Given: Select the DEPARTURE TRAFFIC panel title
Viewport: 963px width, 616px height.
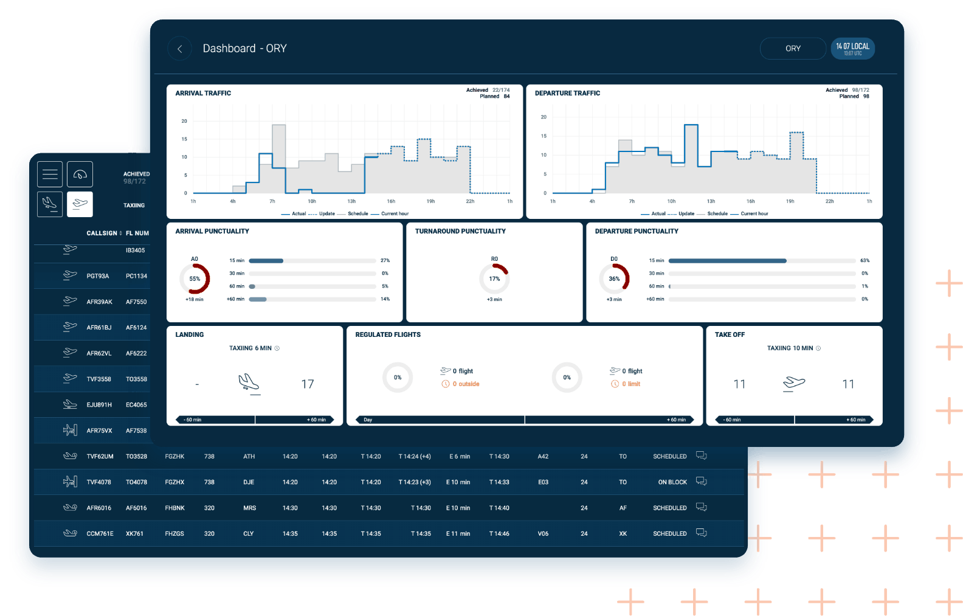Looking at the screenshot, I should pyautogui.click(x=567, y=94).
